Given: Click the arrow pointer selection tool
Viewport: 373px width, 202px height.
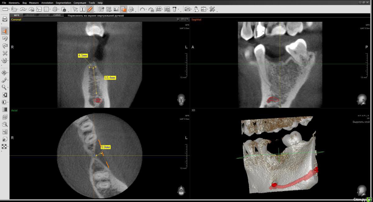Looking at the screenshot, I should [75, 9].
